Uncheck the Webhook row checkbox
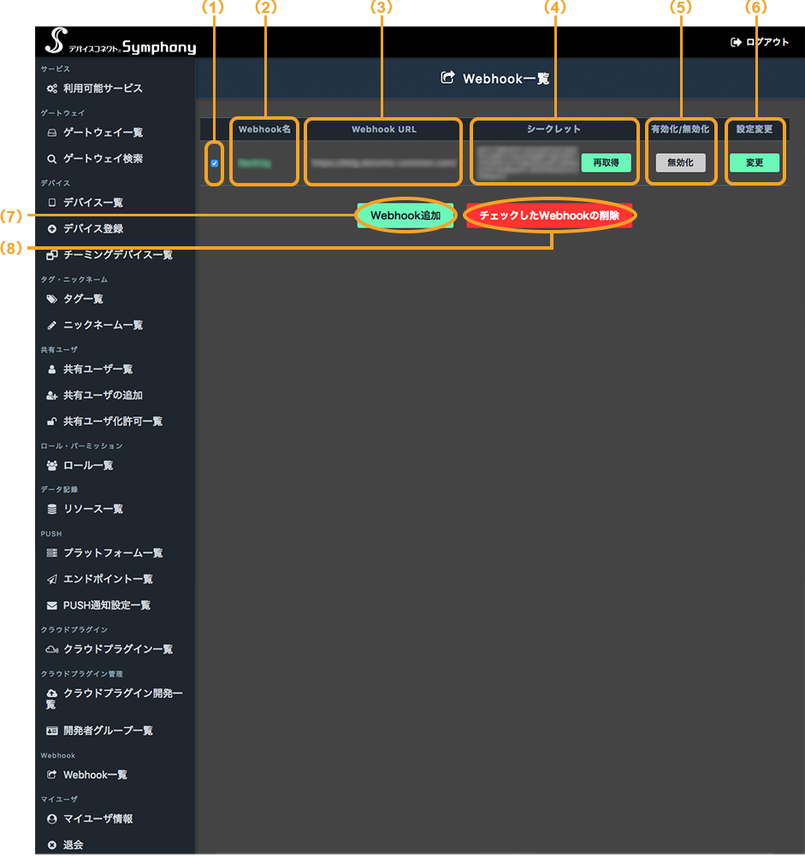Image resolution: width=805 pixels, height=856 pixels. tap(215, 163)
